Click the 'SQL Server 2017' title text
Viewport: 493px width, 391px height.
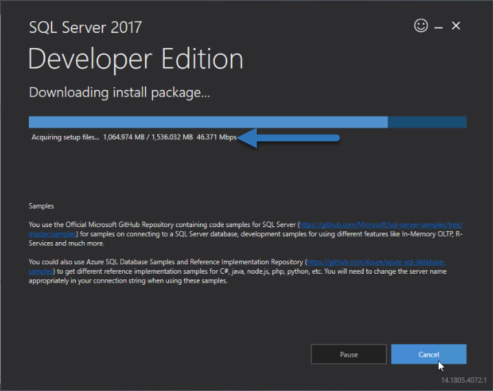point(85,27)
